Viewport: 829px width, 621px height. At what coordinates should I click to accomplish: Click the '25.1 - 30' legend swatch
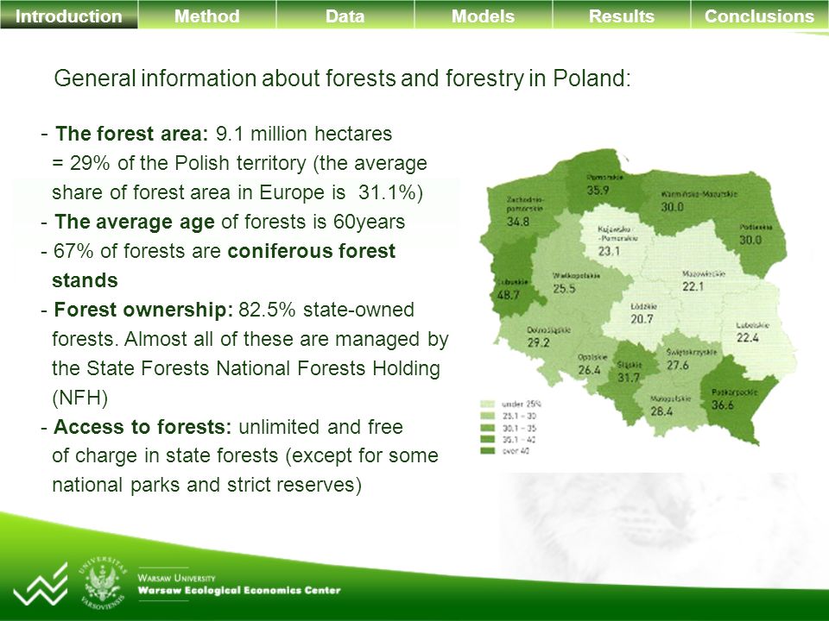(487, 416)
